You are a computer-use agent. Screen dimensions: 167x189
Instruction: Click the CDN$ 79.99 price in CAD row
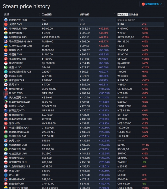coord(49,106)
